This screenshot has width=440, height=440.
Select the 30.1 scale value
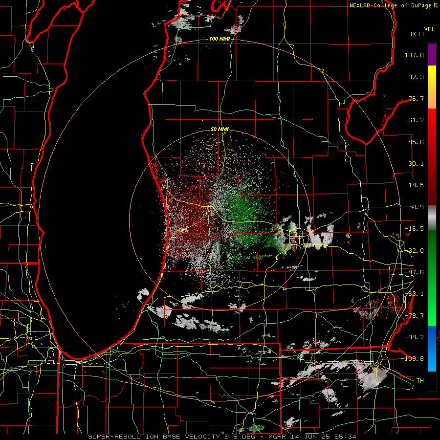416,164
